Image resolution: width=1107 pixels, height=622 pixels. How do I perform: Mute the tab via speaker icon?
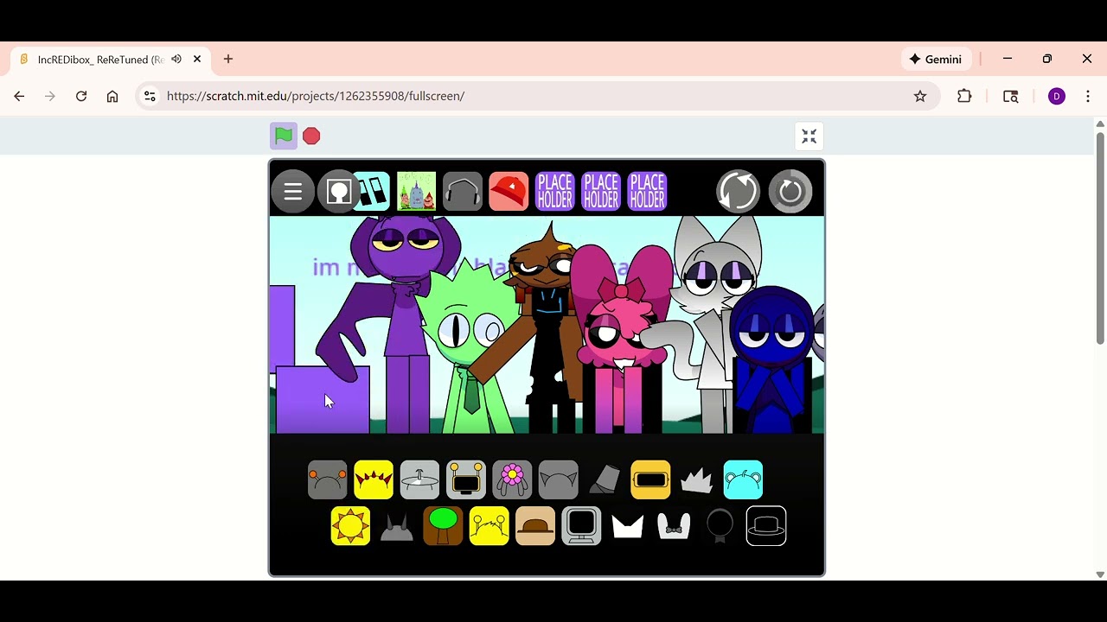(x=176, y=59)
